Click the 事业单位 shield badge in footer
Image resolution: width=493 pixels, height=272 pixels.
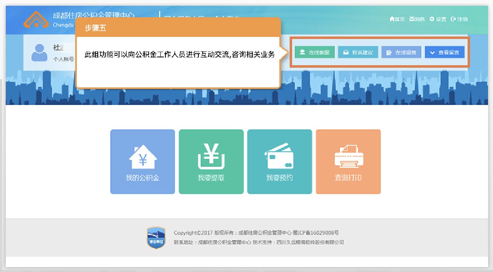click(x=156, y=238)
